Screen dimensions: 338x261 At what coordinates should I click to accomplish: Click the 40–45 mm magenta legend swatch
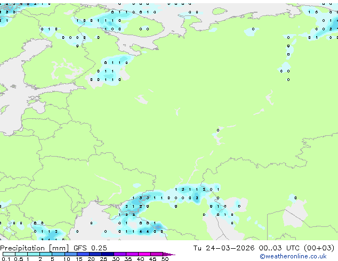(x=144, y=254)
